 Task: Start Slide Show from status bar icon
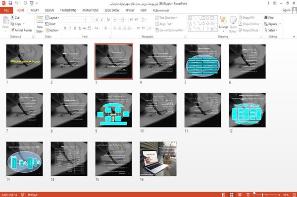[x=248, y=195]
